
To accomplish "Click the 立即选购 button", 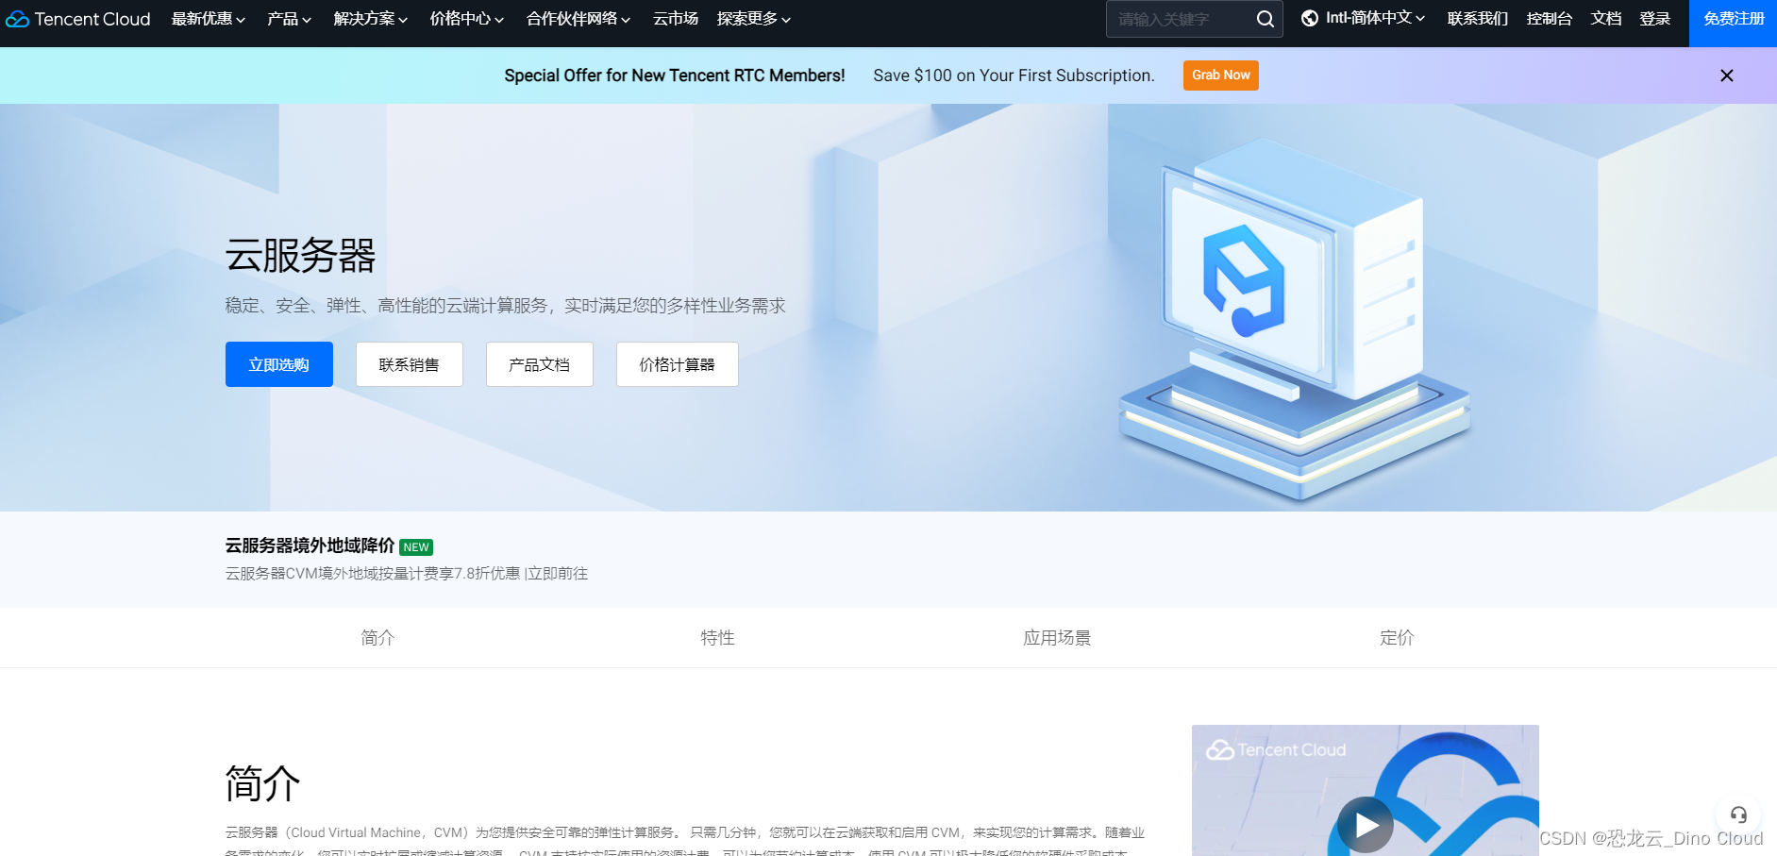I will pyautogui.click(x=279, y=364).
